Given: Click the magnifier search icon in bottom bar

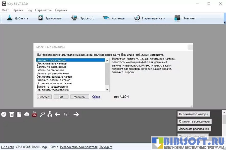Looking at the screenshot, I should tap(42, 114).
